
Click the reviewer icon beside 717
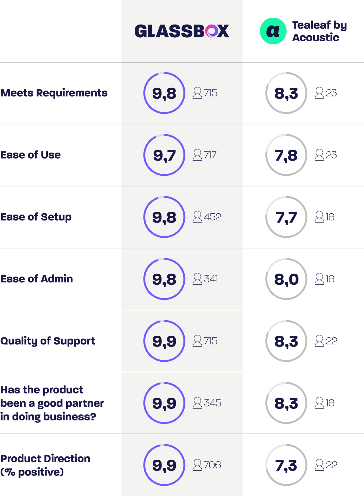coord(197,155)
